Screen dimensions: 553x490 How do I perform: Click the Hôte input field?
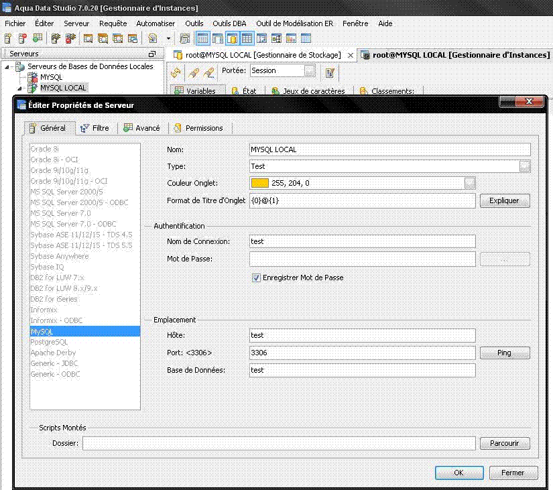362,335
